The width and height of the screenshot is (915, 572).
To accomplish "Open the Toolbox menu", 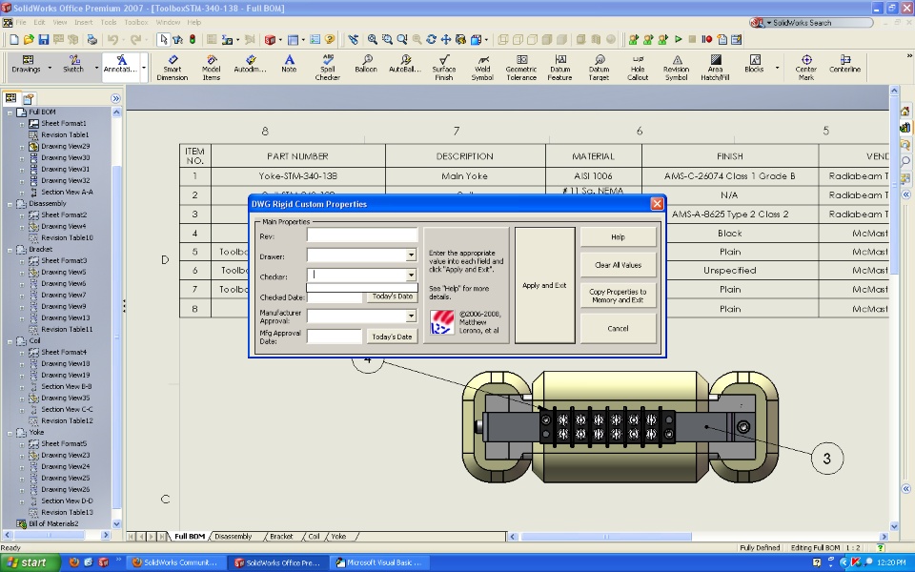I will [136, 22].
